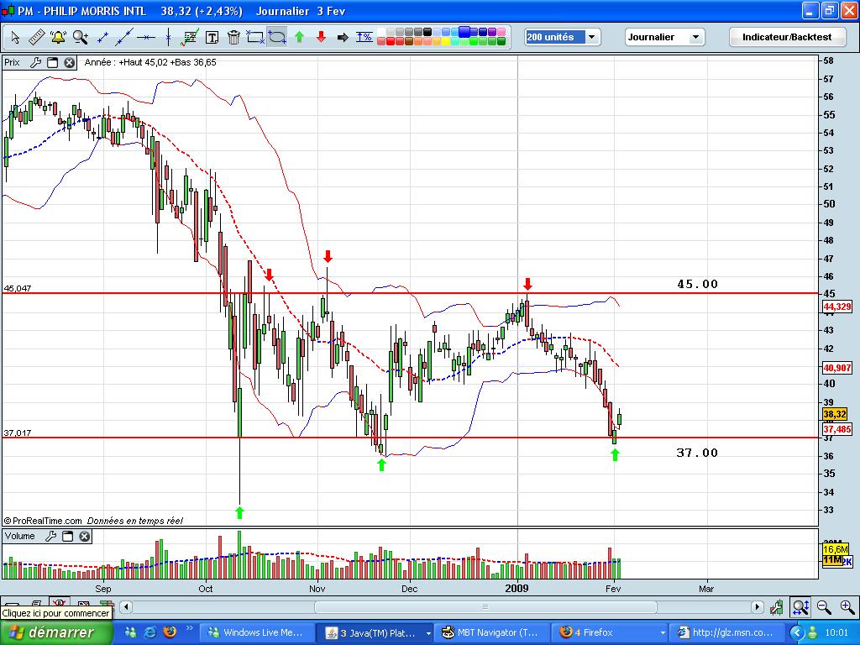Click the 37,017 horizontal line value label
The height and width of the screenshot is (645, 860).
[18, 433]
